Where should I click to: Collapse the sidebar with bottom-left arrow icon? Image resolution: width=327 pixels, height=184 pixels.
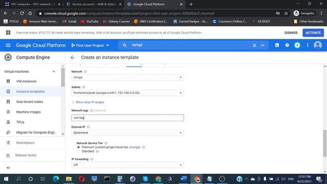click(x=8, y=168)
